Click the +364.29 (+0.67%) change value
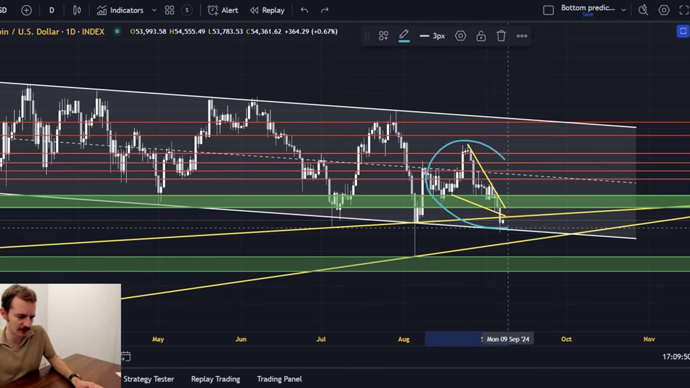The width and height of the screenshot is (690, 388). pos(311,32)
